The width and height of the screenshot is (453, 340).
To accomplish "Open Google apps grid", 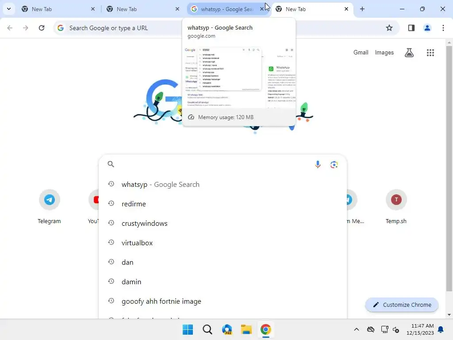I will tap(430, 53).
